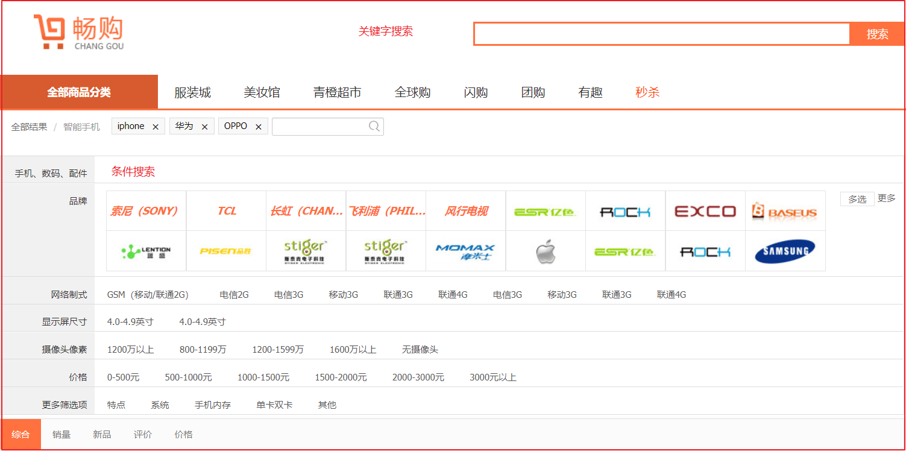Filter price 2000-3000元
This screenshot has height=451, width=906.
point(418,377)
